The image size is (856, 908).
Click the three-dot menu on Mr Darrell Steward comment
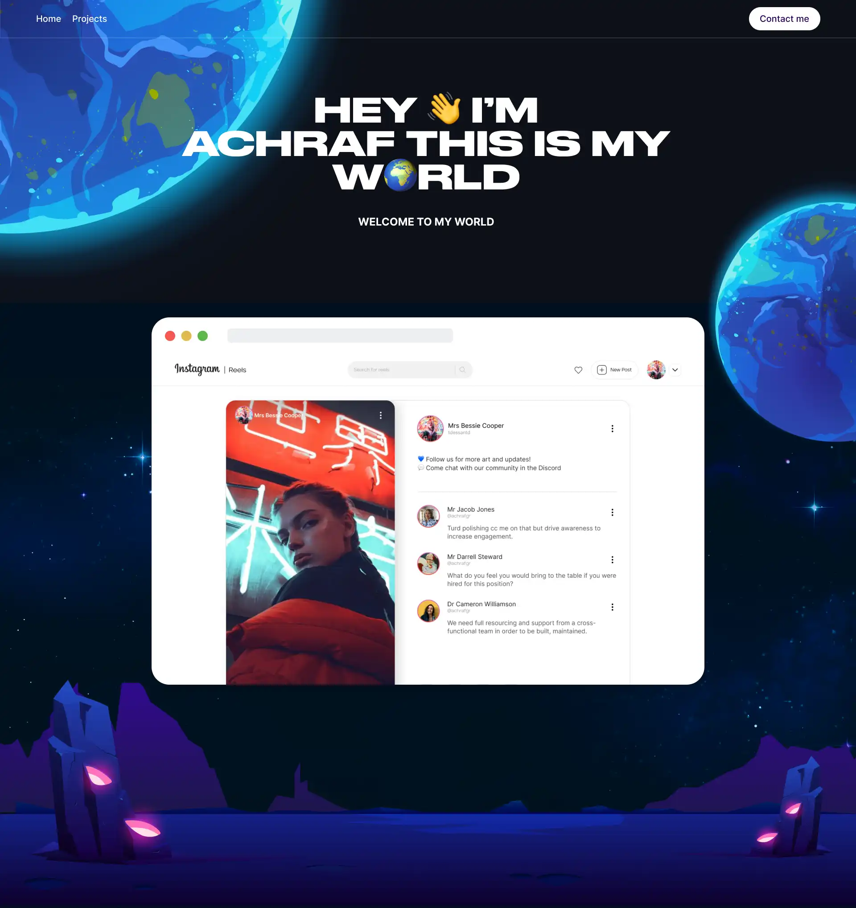pyautogui.click(x=612, y=559)
